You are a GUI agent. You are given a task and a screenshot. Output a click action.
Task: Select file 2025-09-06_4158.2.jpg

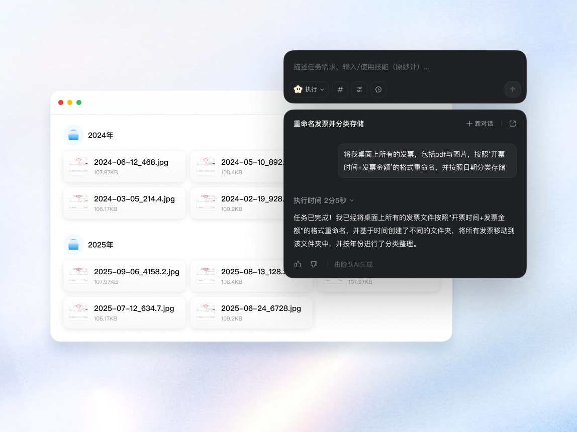pos(124,275)
